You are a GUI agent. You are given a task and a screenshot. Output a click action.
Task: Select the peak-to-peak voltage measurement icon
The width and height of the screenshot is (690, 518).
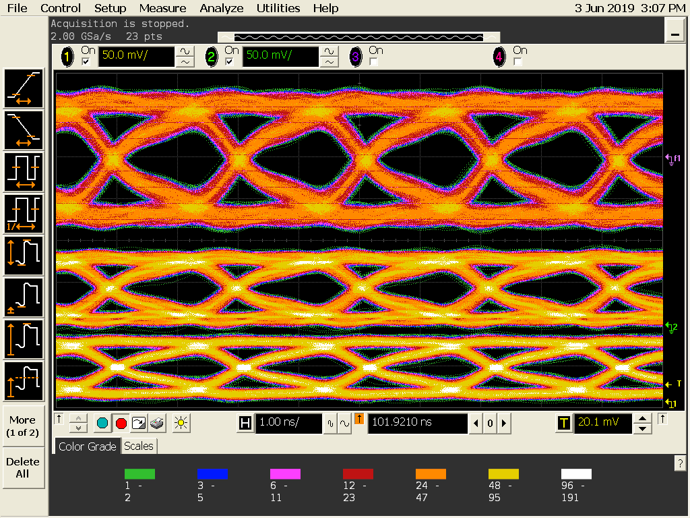click(24, 256)
